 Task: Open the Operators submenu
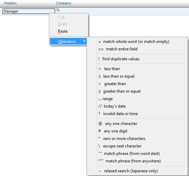tap(68, 42)
